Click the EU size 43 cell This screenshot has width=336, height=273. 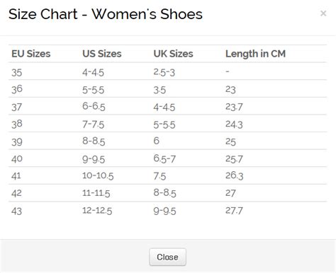click(16, 211)
